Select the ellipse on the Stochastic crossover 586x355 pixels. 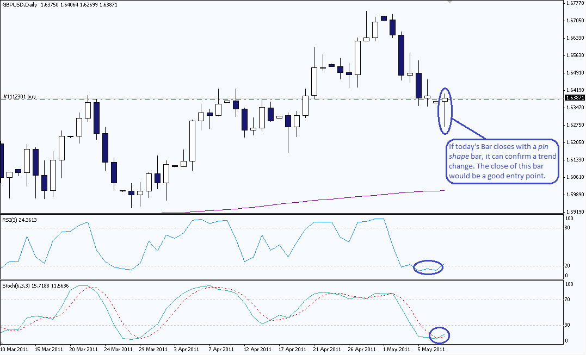coord(440,328)
